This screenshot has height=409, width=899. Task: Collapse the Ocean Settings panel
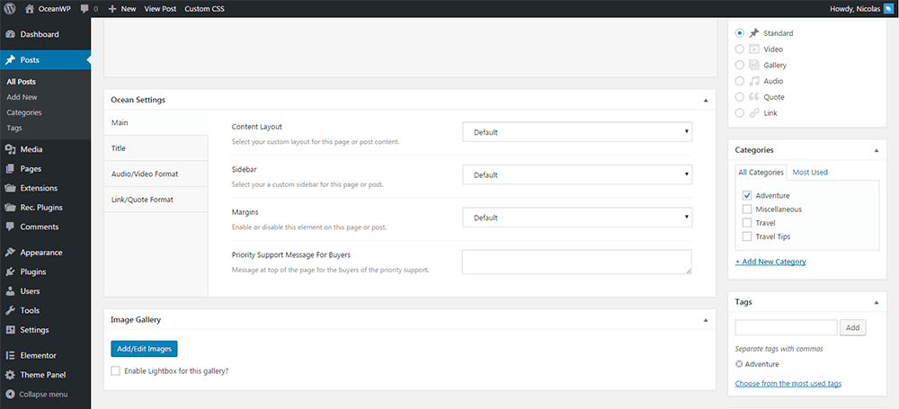[x=706, y=100]
